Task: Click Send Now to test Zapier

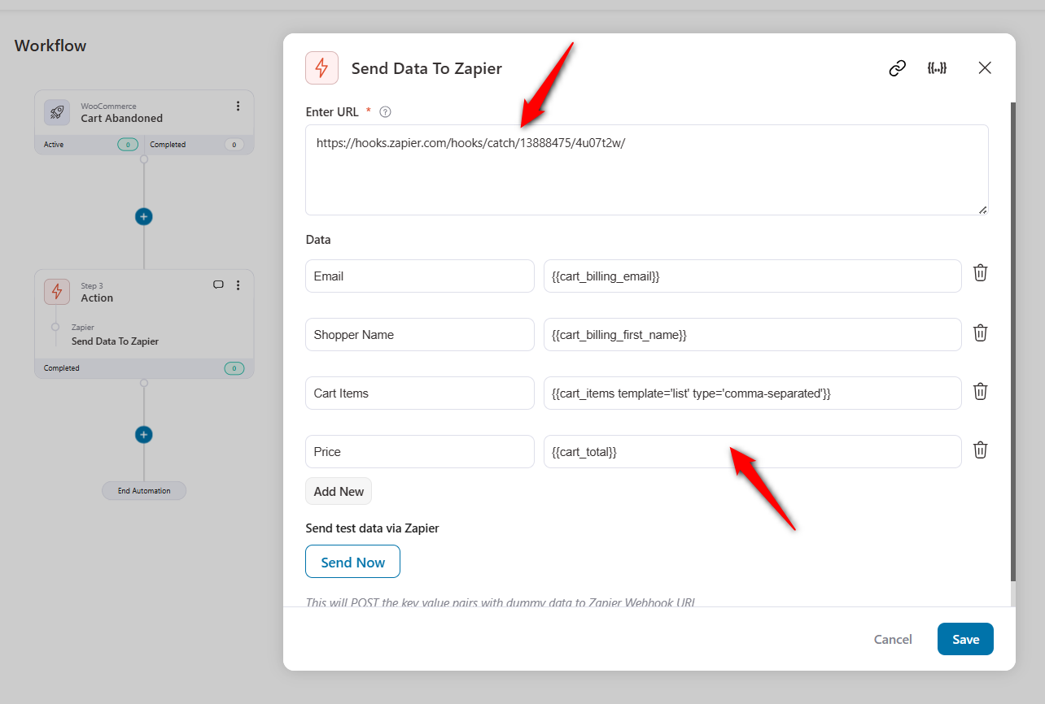Action: click(352, 562)
